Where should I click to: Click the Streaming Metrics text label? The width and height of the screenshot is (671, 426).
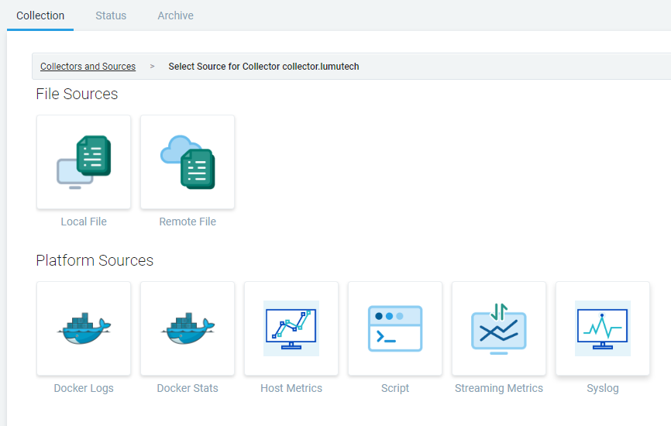499,388
